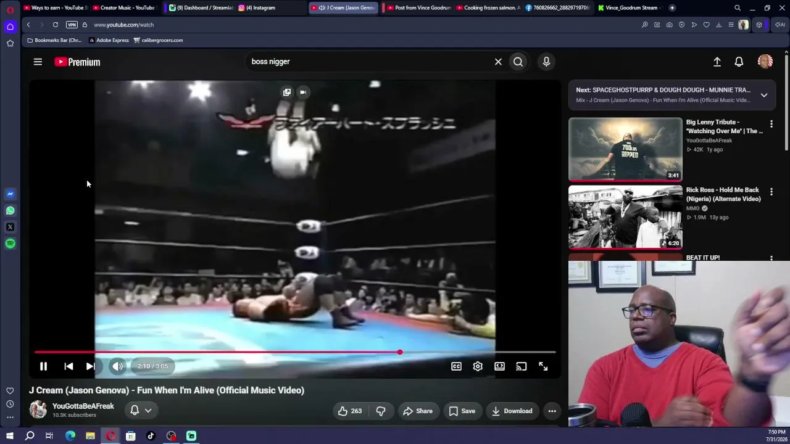The width and height of the screenshot is (790, 444).
Task: Enter fullscreen video mode
Action: (x=543, y=366)
